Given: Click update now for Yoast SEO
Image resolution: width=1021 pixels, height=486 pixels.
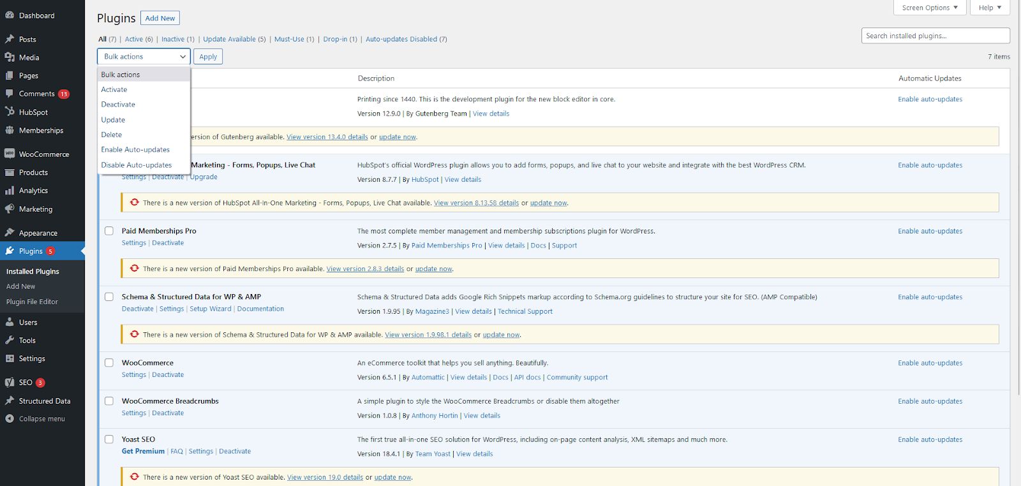Looking at the screenshot, I should click(x=392, y=477).
